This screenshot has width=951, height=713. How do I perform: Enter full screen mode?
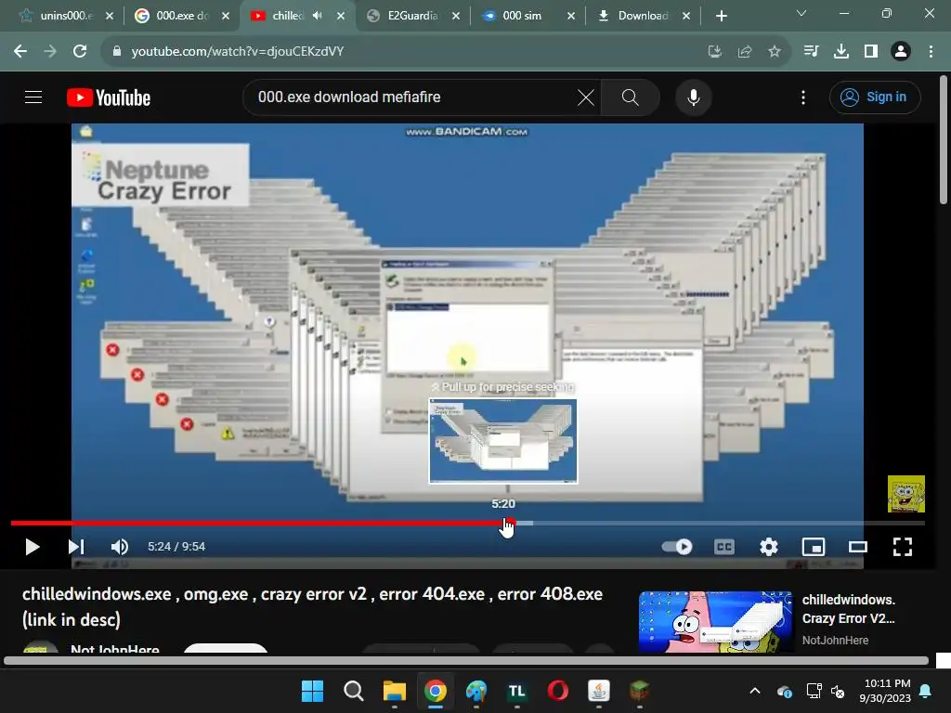coord(903,547)
